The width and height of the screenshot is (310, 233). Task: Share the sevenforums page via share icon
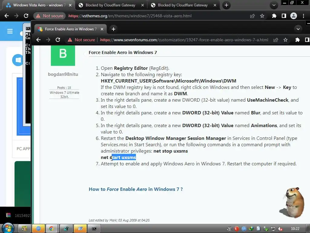tap(276, 40)
